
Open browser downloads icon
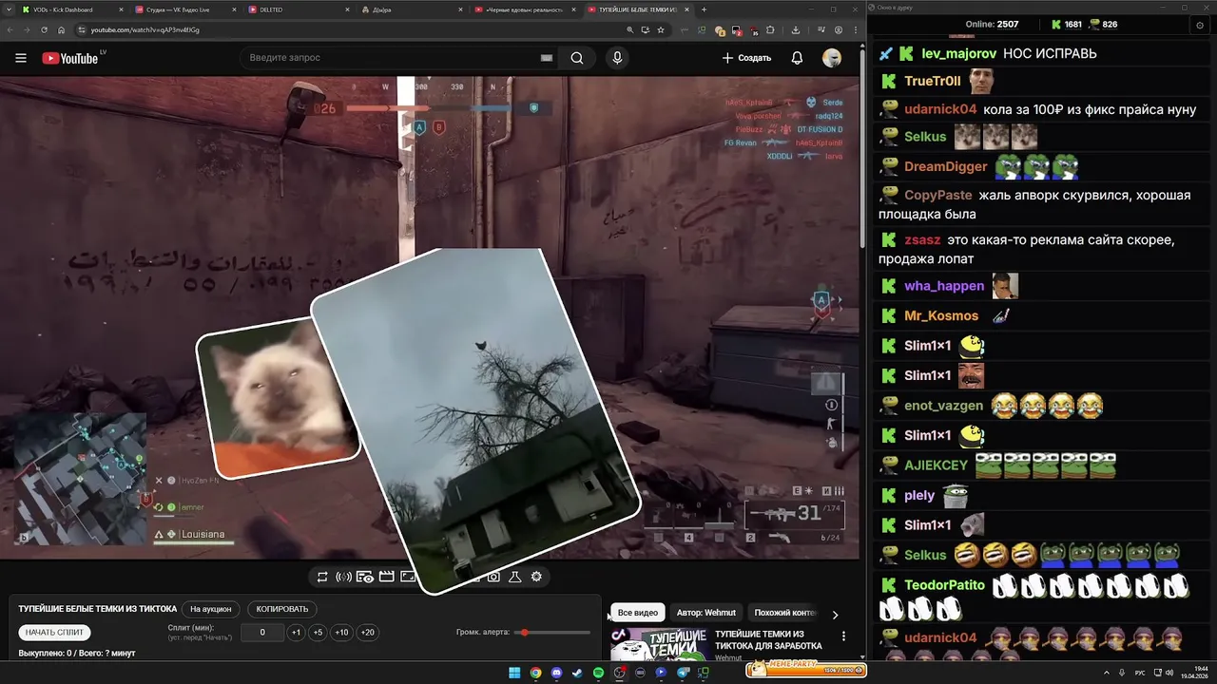point(795,29)
